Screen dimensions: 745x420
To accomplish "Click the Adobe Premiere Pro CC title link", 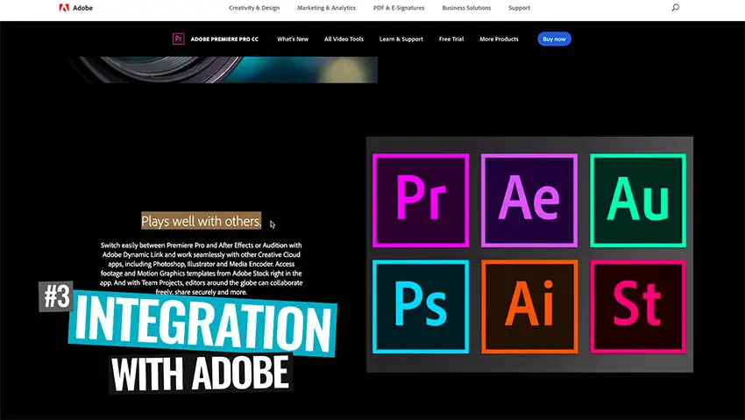I will 224,39.
